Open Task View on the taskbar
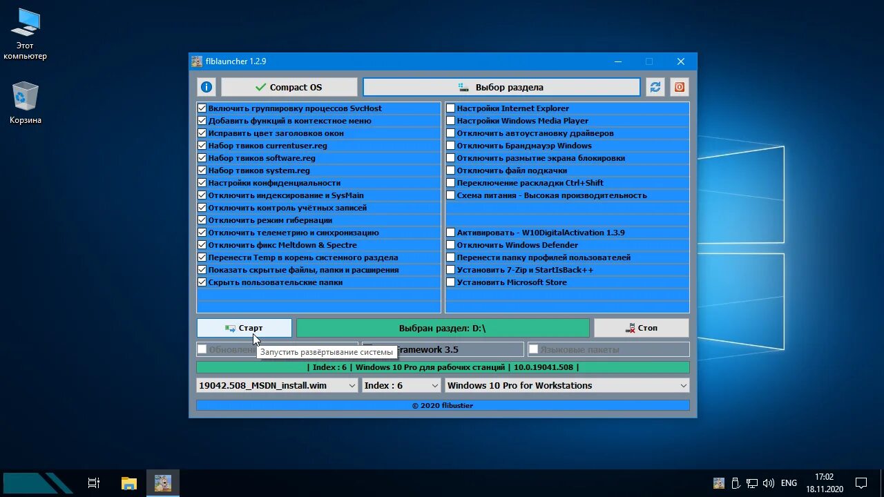This screenshot has width=884, height=497. click(94, 483)
